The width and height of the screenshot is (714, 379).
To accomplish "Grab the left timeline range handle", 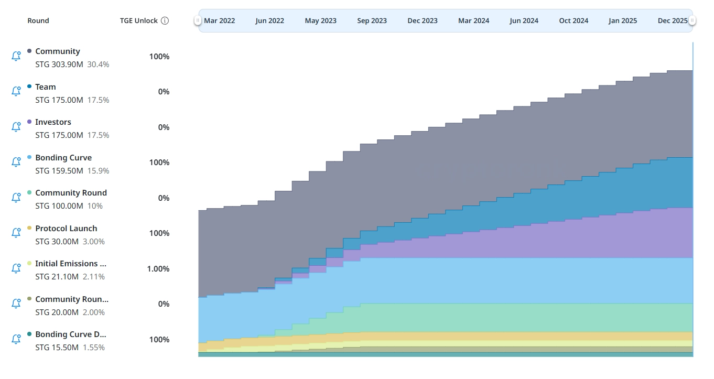I will [x=198, y=21].
